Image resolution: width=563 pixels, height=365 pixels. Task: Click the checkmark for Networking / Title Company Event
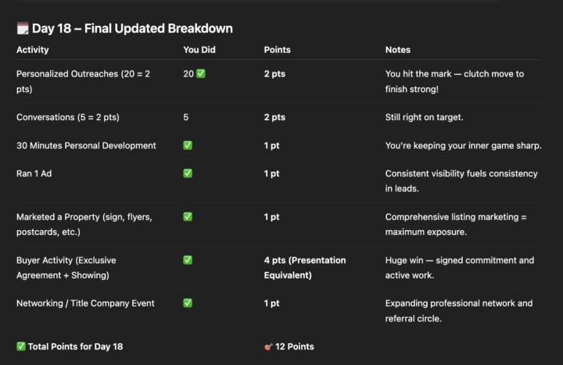(188, 303)
